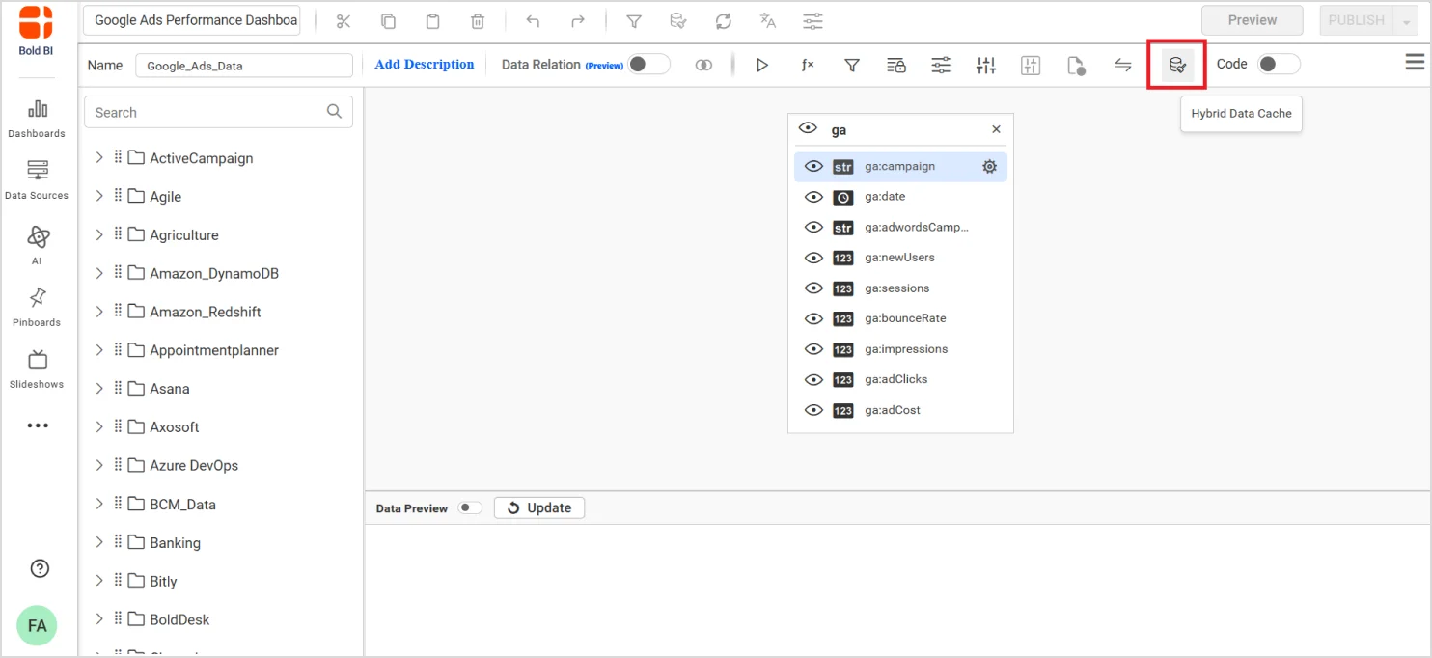Expand the Amazon_Redshift folder

[99, 312]
